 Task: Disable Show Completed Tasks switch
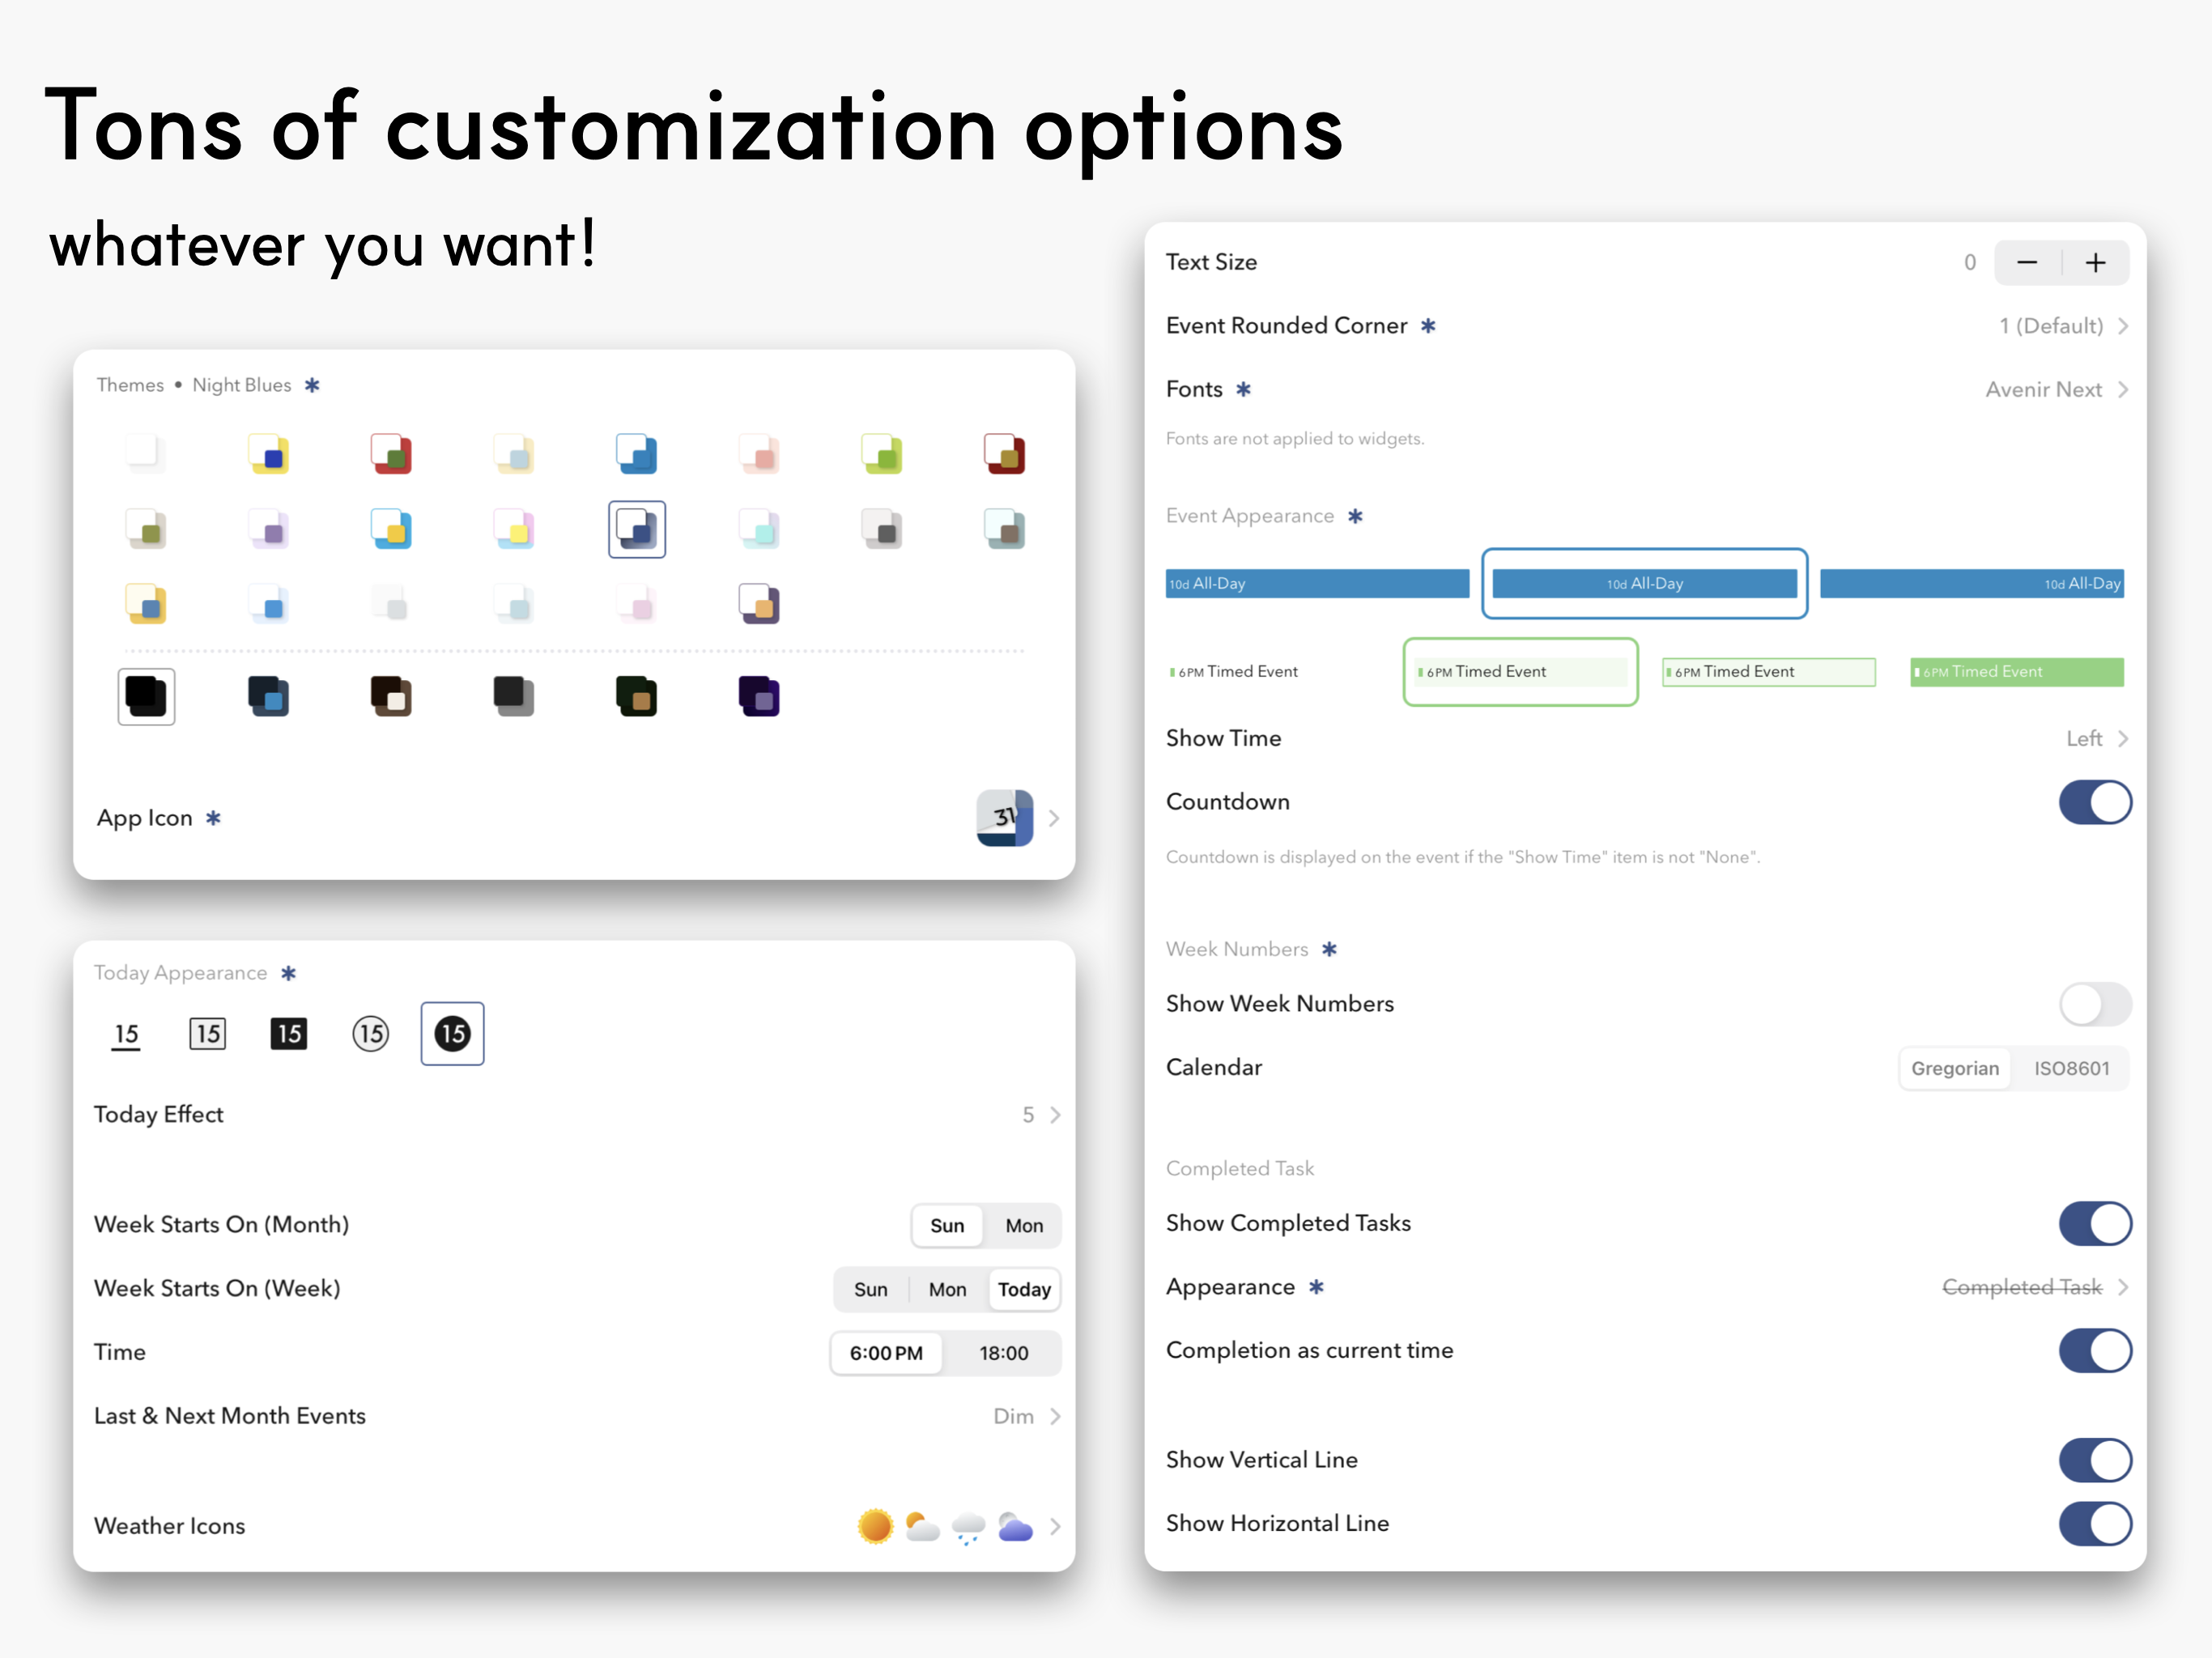point(2095,1223)
